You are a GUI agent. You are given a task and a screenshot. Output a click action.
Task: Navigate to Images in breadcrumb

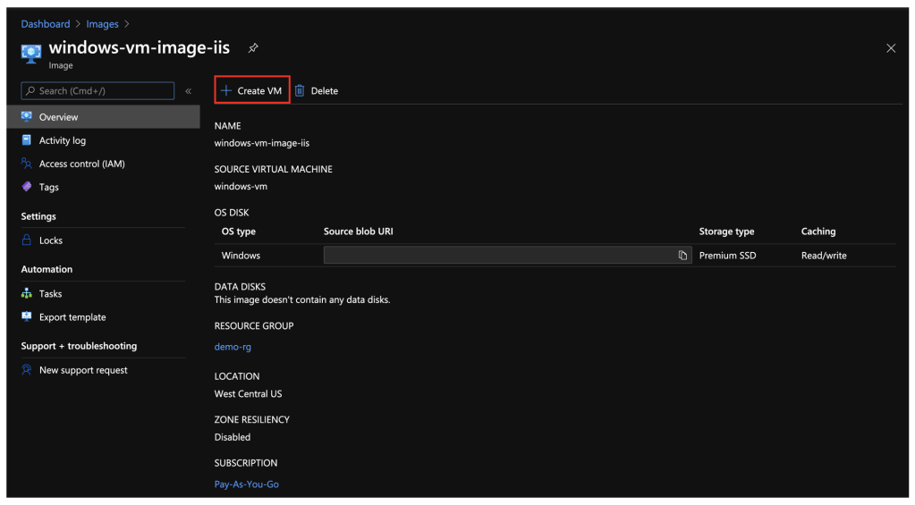[x=102, y=24]
